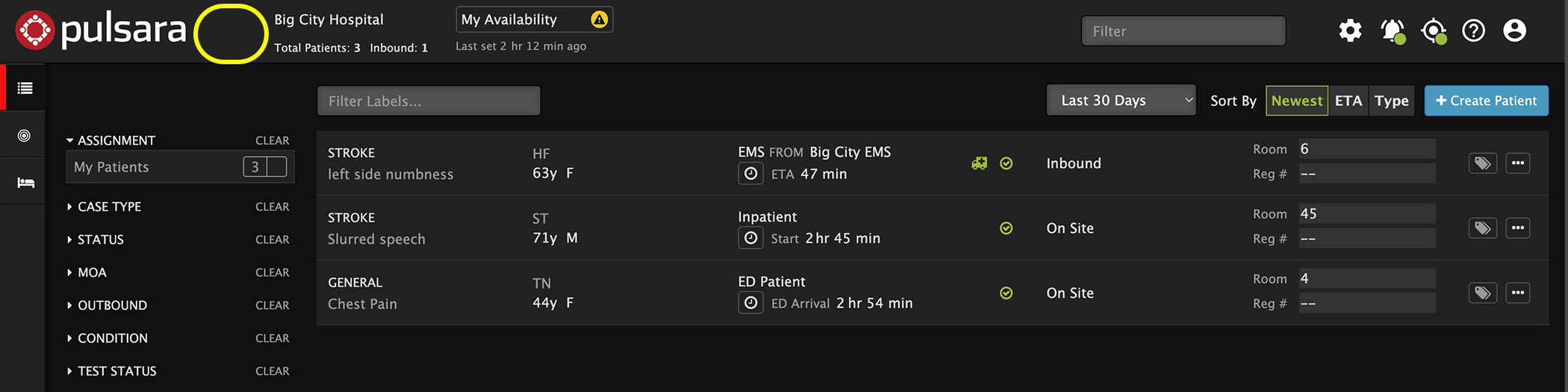Expand the STATUS filter section
This screenshot has height=392, width=1568.
point(100,240)
